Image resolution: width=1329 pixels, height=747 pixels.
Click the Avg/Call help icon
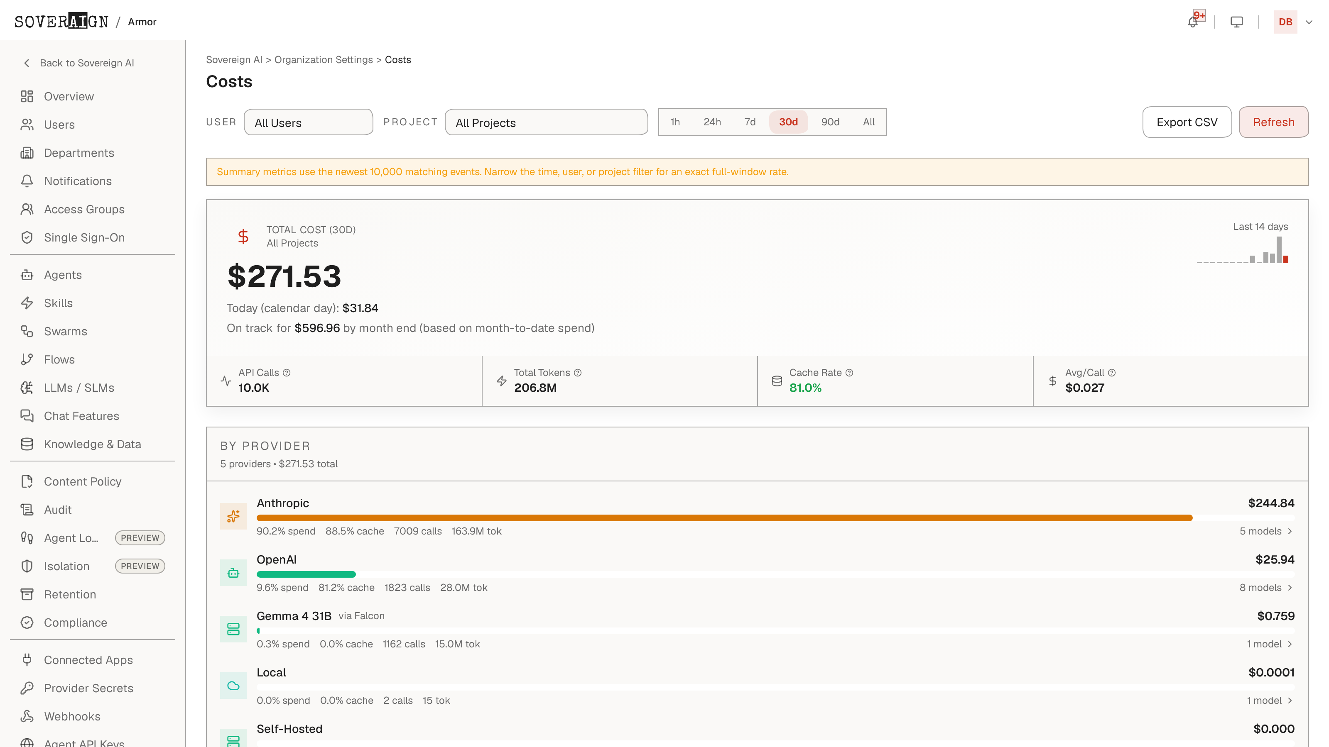coord(1112,373)
